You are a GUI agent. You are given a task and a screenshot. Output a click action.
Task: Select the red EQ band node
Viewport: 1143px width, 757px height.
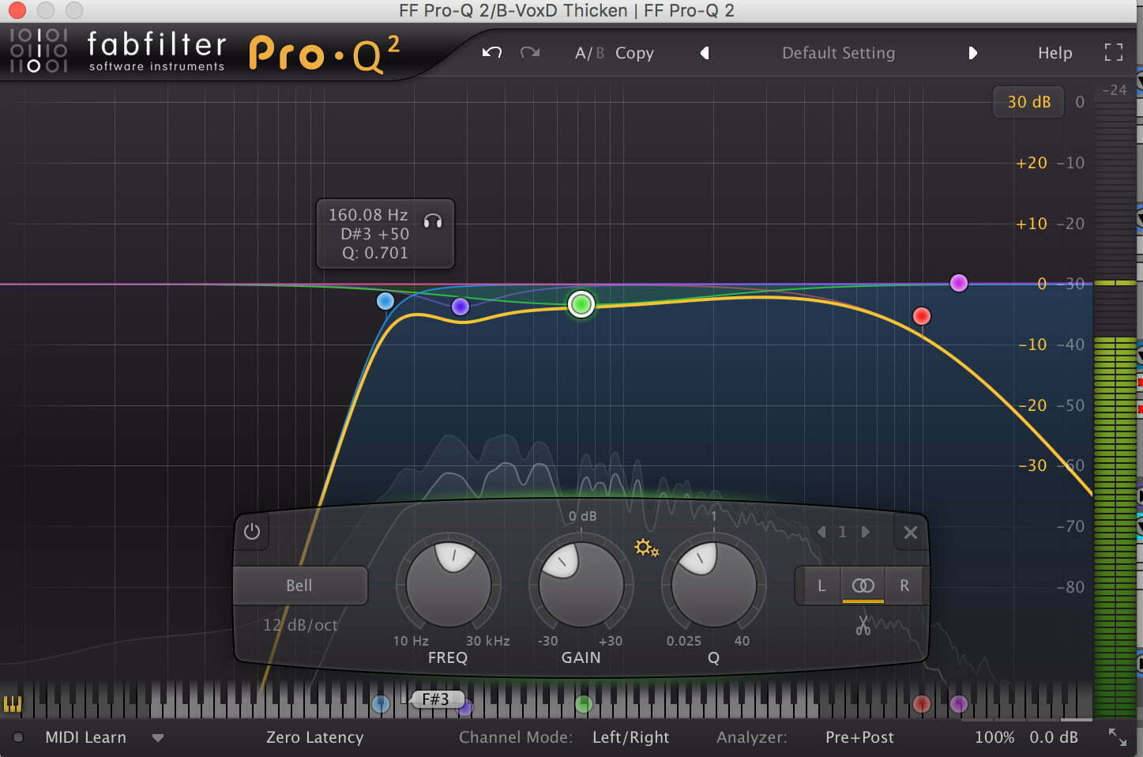921,316
